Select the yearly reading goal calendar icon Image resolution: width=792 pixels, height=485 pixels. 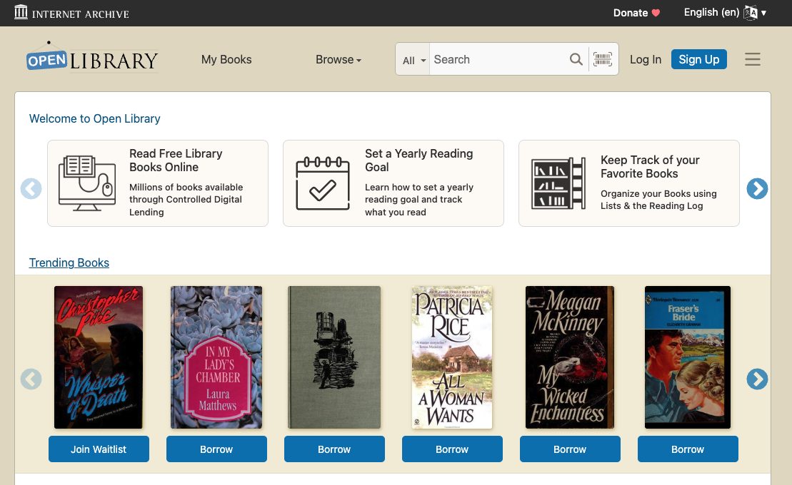point(322,183)
